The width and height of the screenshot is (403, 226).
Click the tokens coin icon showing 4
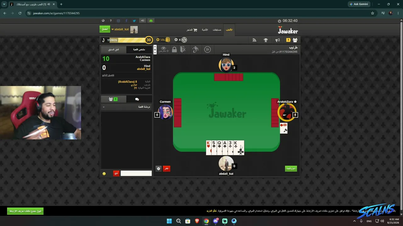184,40
